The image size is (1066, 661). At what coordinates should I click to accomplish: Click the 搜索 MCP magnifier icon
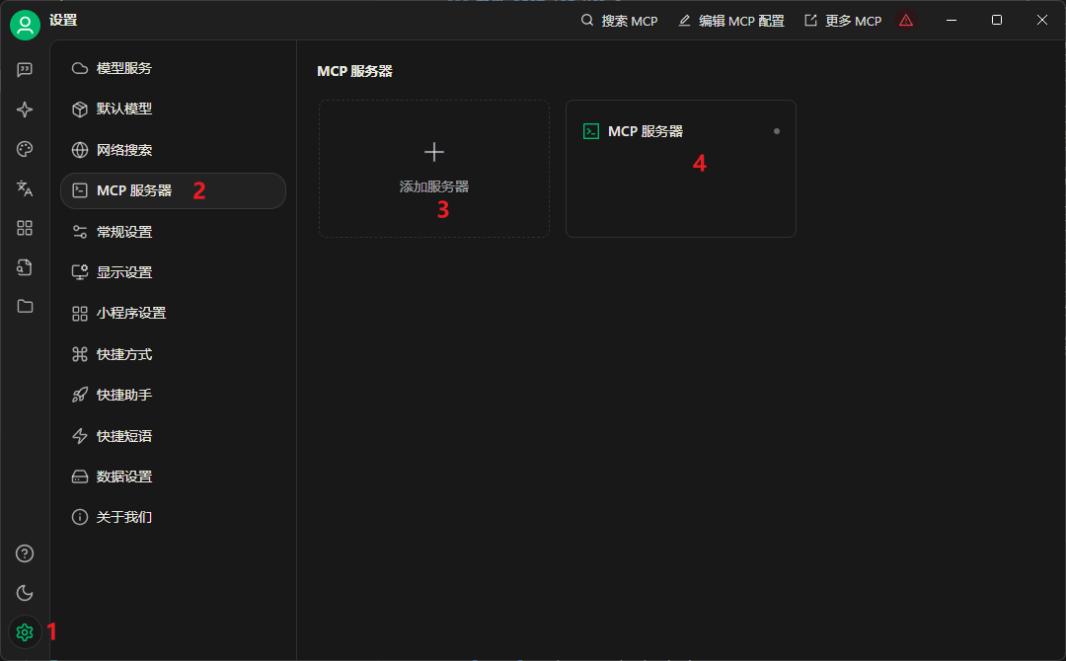point(587,20)
